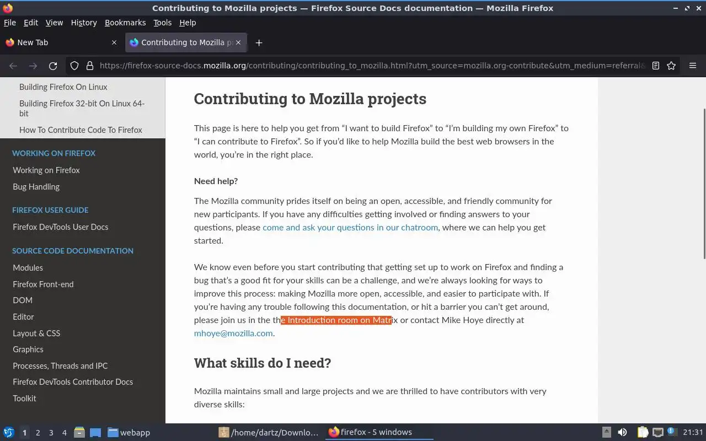Open the tracking protection shield icon
The width and height of the screenshot is (706, 441).
[74, 66]
